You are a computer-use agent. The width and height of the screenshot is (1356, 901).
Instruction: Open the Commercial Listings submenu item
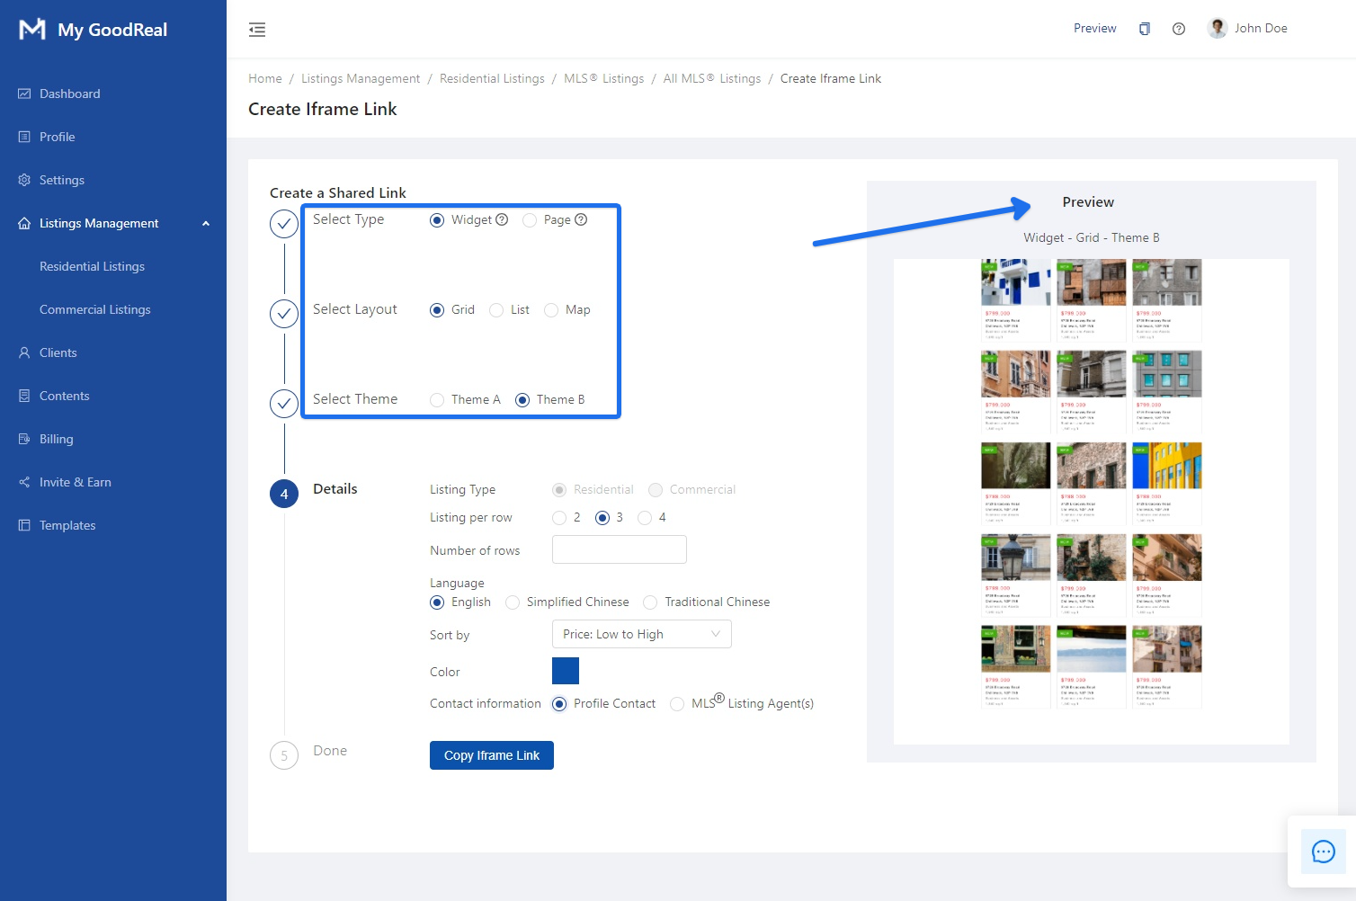[x=94, y=309]
